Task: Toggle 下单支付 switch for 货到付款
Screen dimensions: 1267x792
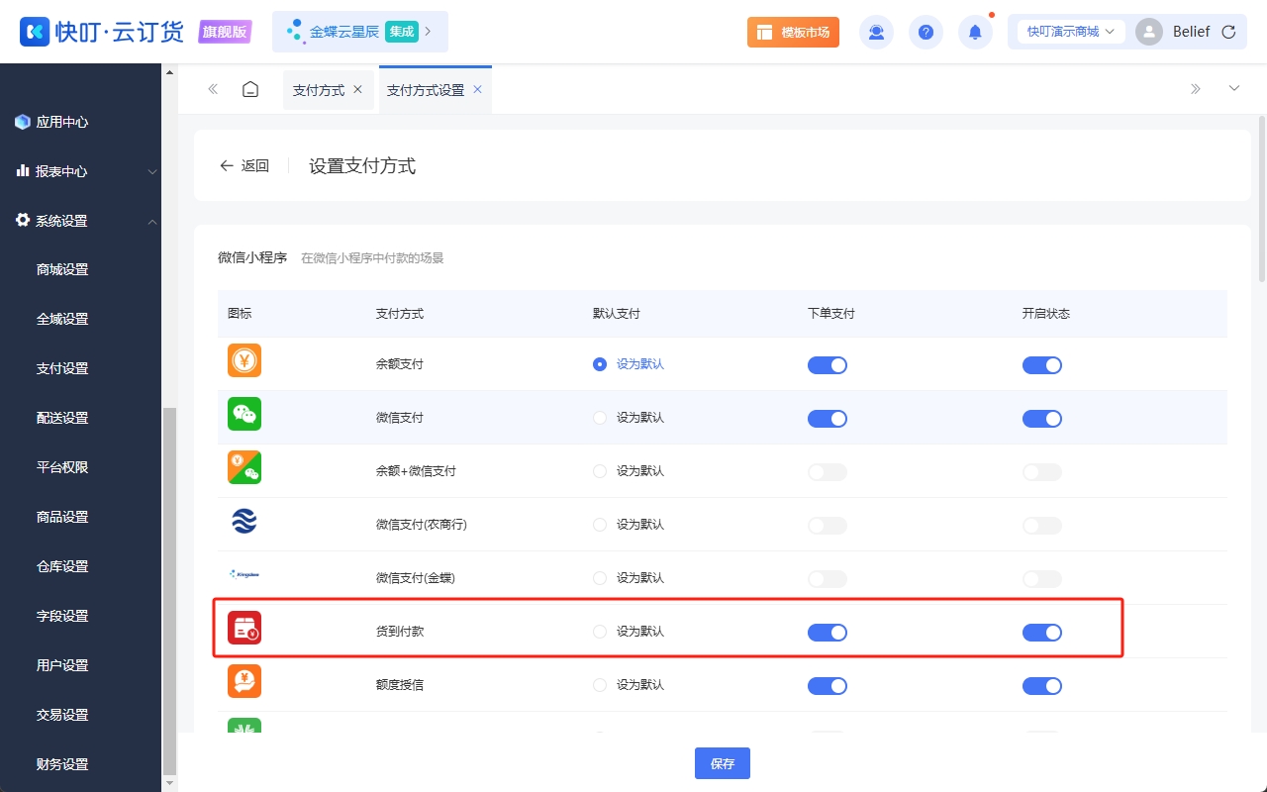Action: 828,633
